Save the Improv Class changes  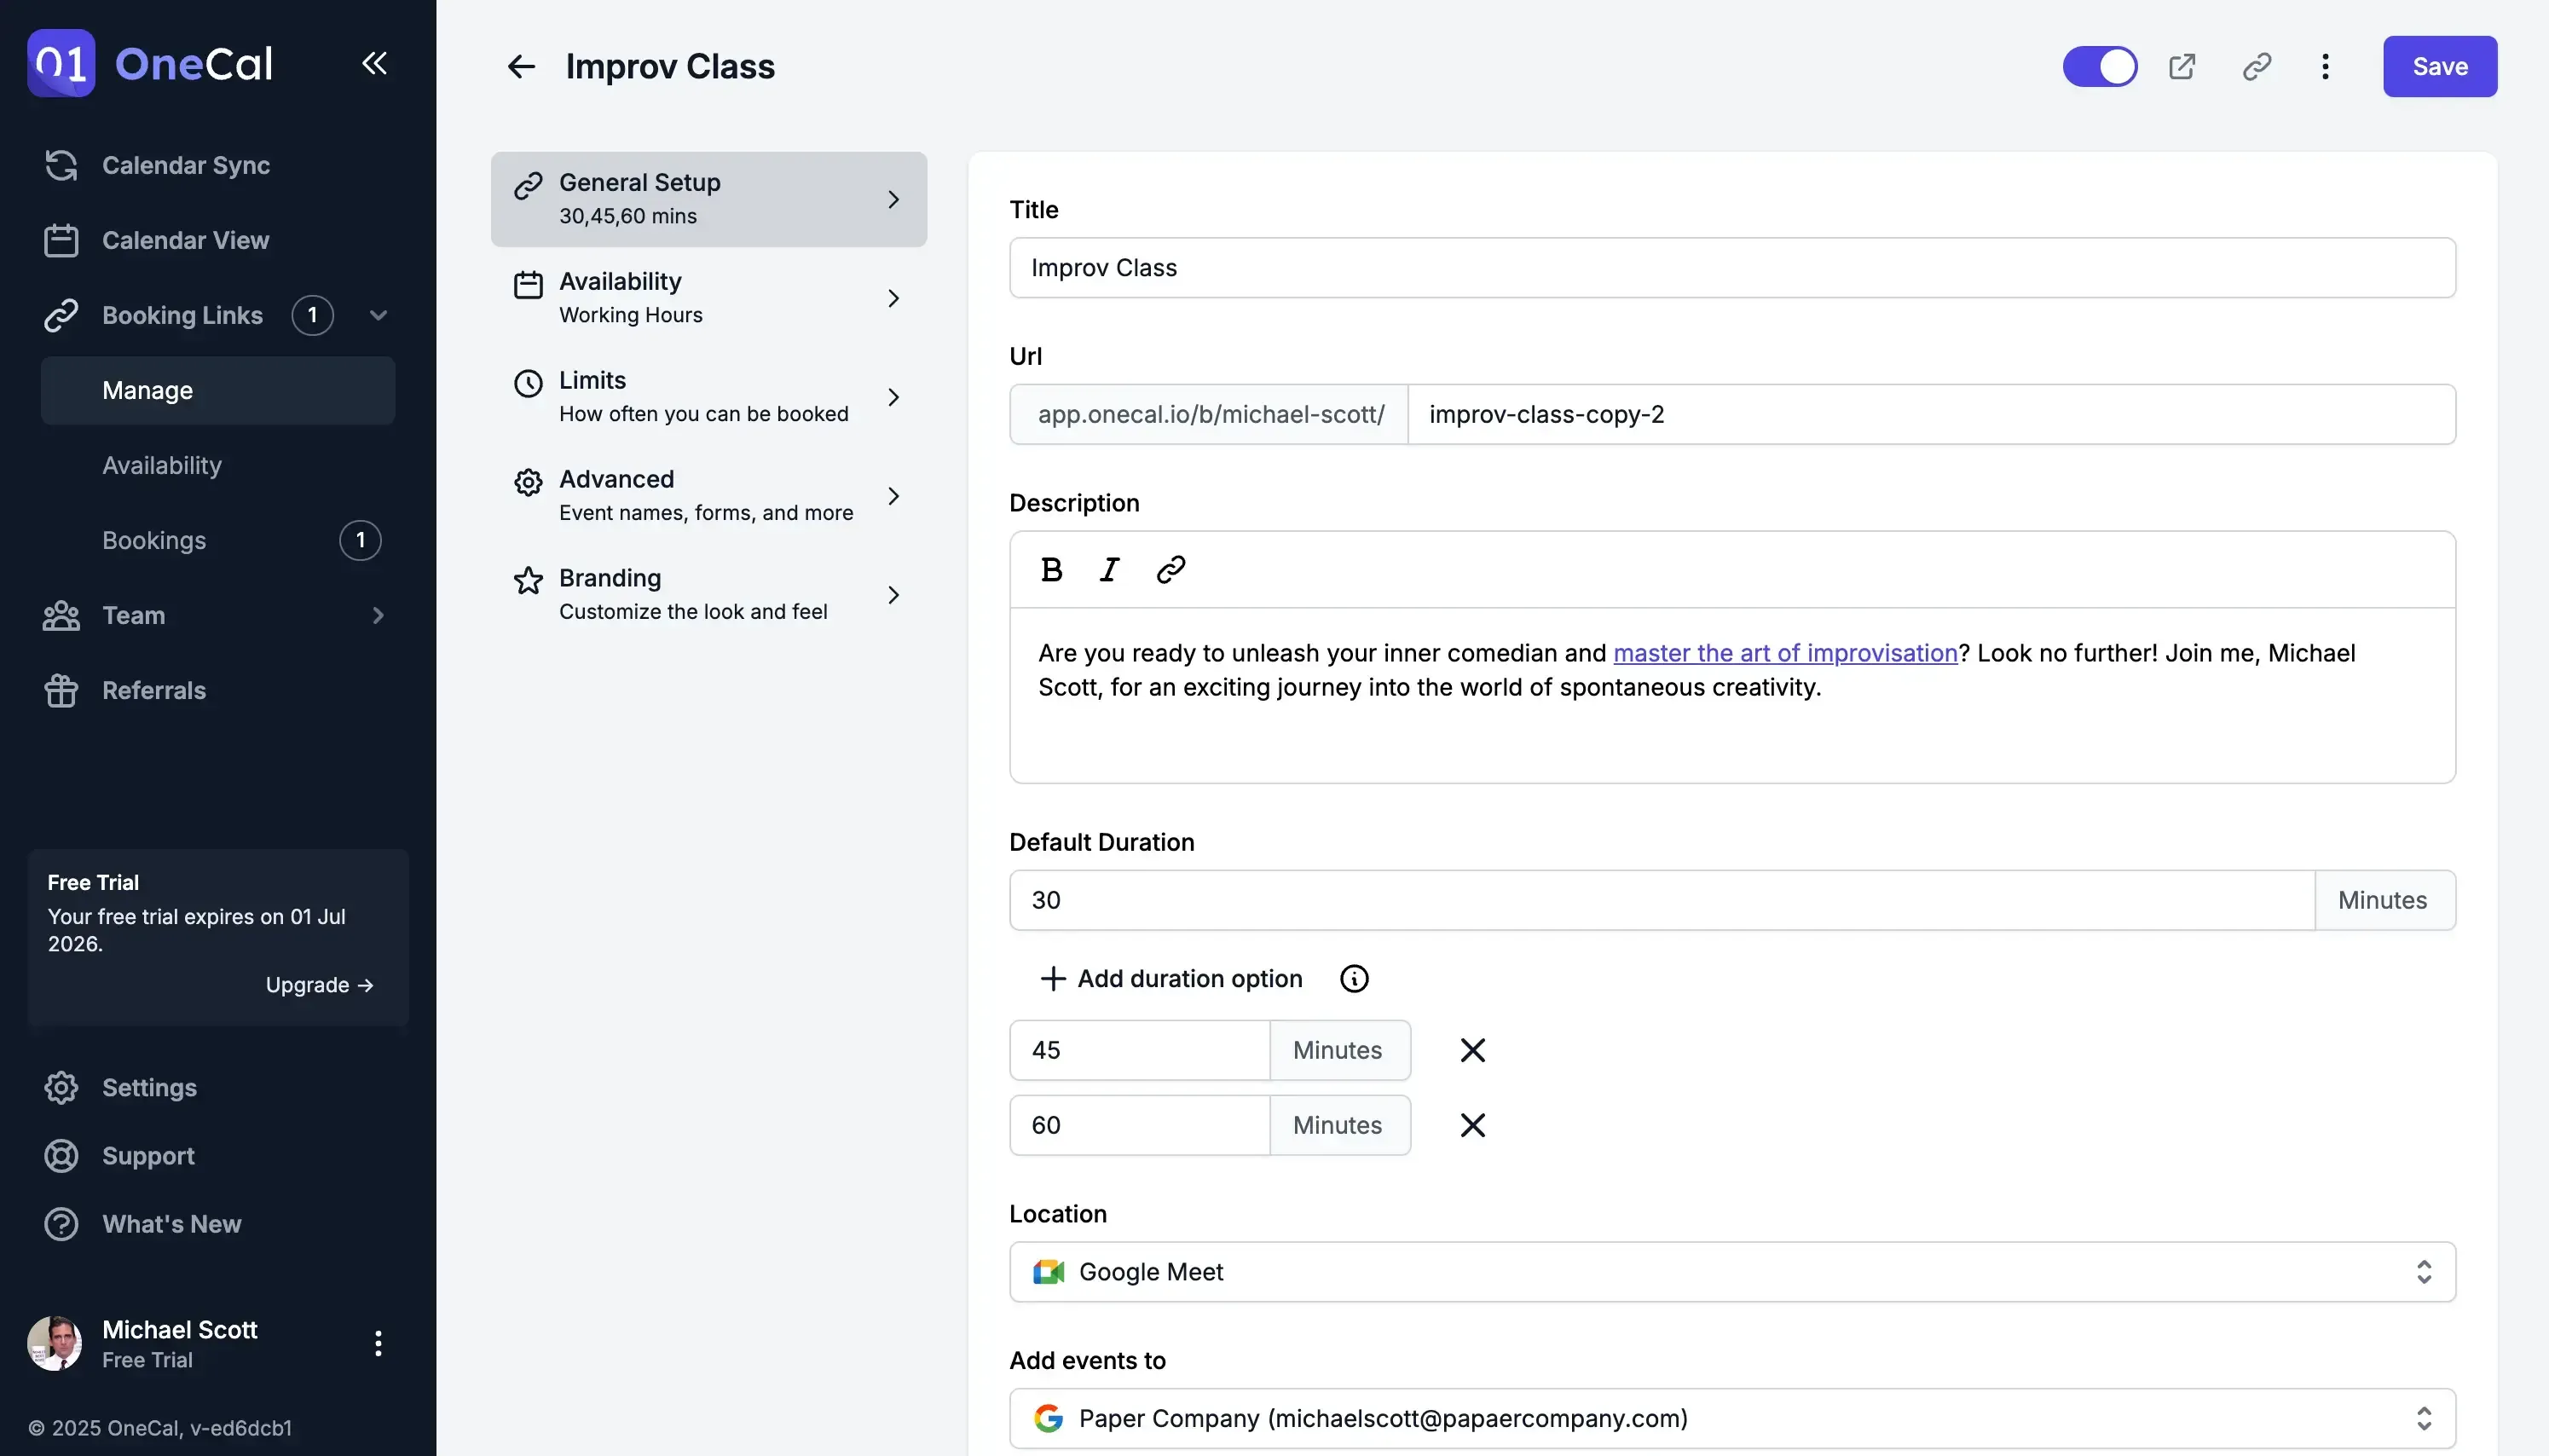coord(2440,66)
